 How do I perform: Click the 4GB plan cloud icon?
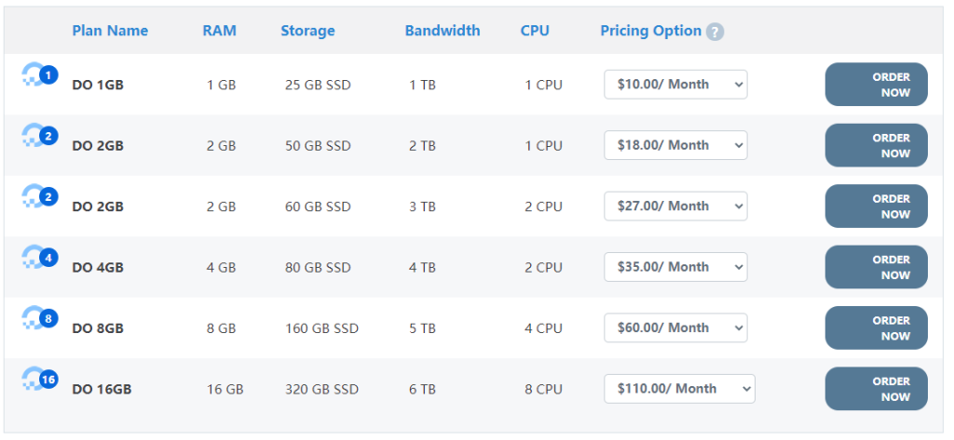click(39, 258)
